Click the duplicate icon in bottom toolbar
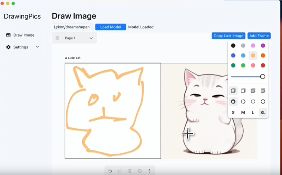Image resolution: width=282 pixels, height=175 pixels. coord(140,171)
